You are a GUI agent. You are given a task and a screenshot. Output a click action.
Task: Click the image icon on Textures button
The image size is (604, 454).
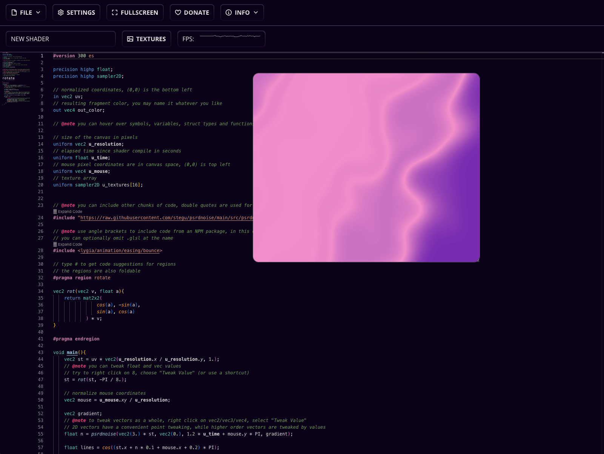pyautogui.click(x=130, y=39)
